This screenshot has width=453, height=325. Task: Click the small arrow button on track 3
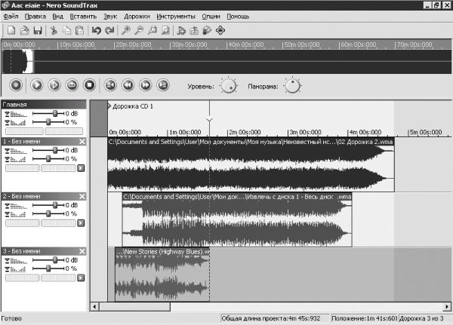pos(81,278)
